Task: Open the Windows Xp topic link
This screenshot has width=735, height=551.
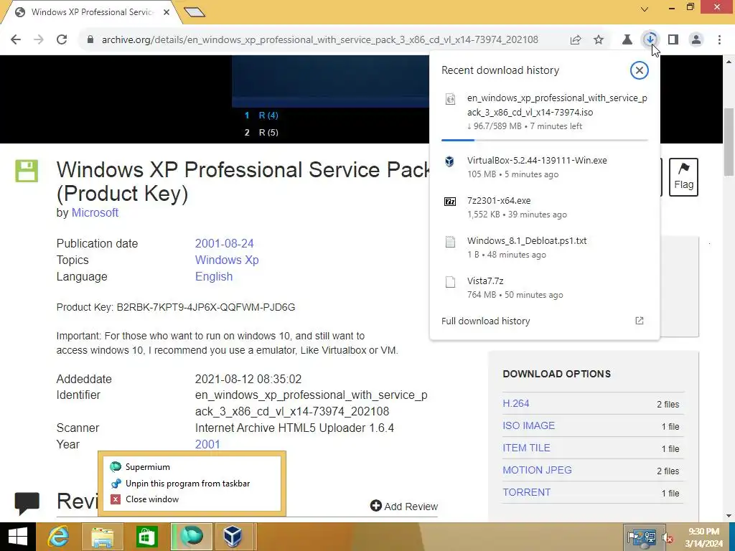Action: pyautogui.click(x=227, y=260)
